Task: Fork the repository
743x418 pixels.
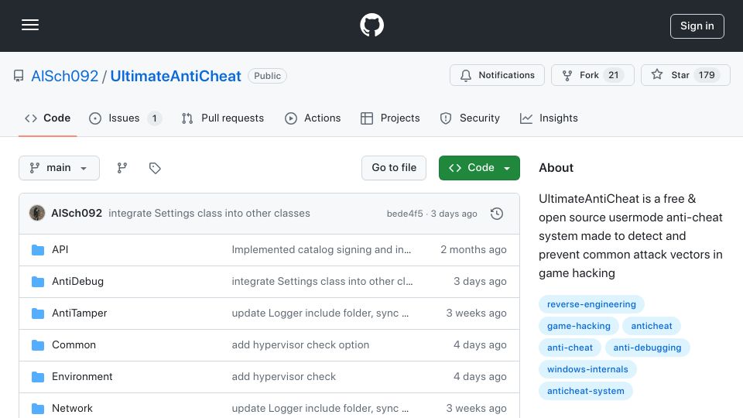Action: tap(592, 75)
